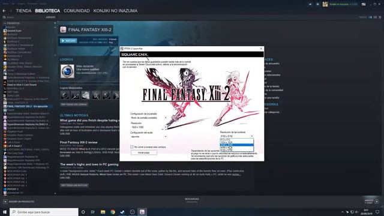
Task: Open the KONJIKI NO INAZUMA profile tab
Action: tap(115, 11)
